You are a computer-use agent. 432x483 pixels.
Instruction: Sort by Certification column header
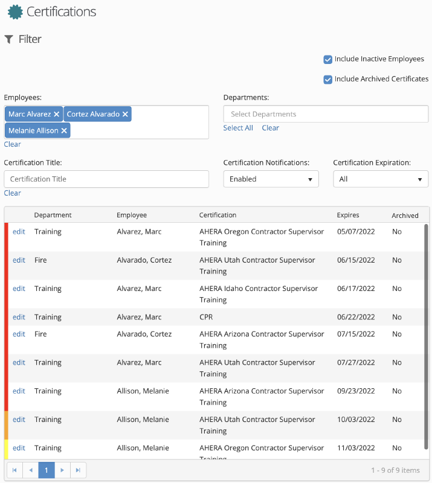point(218,215)
